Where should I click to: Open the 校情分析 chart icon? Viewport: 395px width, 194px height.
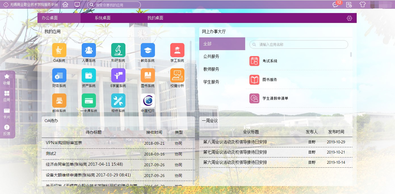pos(177,76)
